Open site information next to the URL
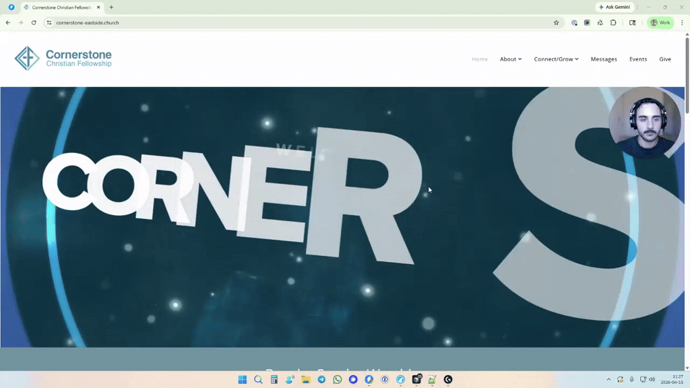 click(49, 22)
